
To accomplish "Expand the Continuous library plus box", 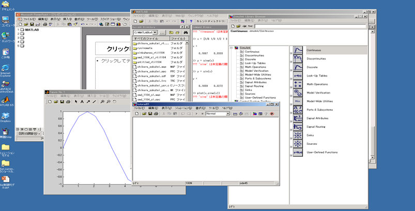I will 291,53.
